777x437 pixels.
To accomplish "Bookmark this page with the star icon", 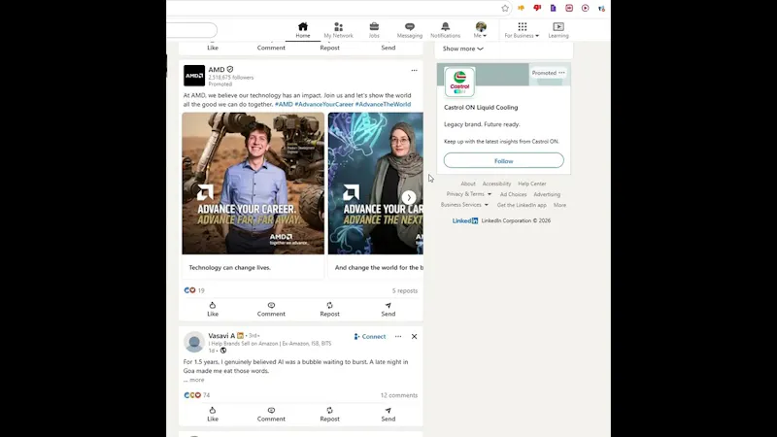I will click(x=505, y=8).
